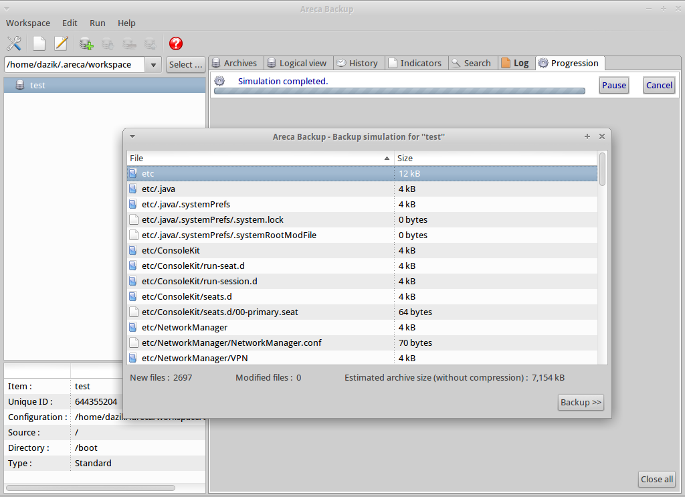This screenshot has width=685, height=497.
Task: Select the etc/ConsoleKit/seats.d entry name
Action: point(187,296)
